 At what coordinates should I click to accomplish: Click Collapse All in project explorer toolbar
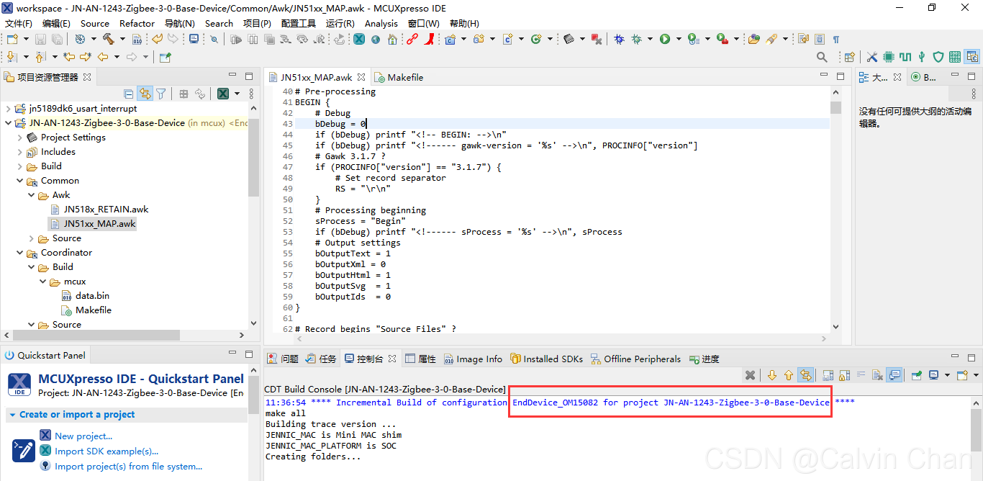click(x=128, y=94)
